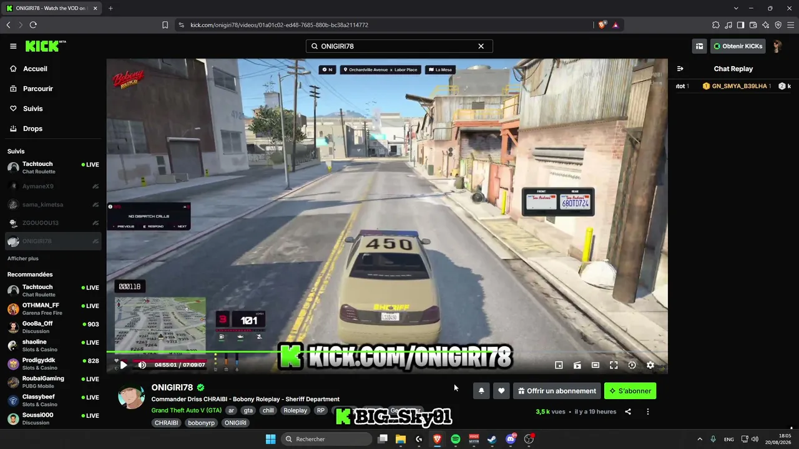
Task: Open Discord from the taskbar
Action: coord(511,439)
